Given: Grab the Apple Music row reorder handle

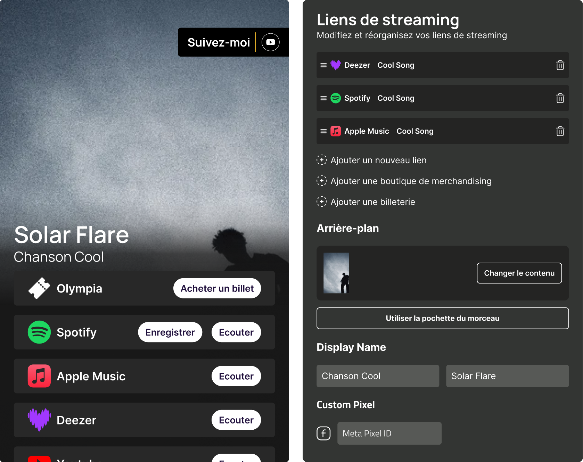Looking at the screenshot, I should [323, 131].
